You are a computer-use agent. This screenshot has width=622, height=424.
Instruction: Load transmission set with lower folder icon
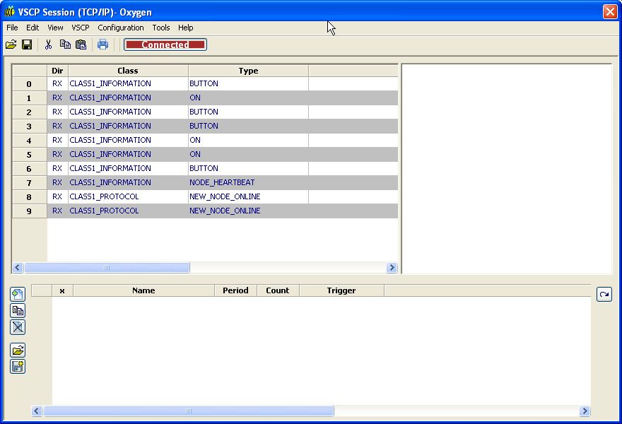[x=18, y=350]
